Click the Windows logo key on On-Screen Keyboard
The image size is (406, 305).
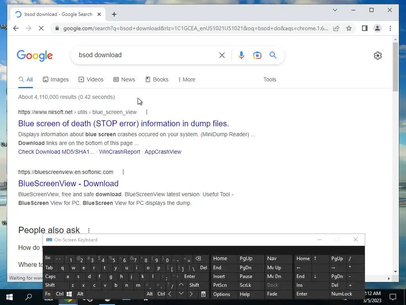pos(69,294)
